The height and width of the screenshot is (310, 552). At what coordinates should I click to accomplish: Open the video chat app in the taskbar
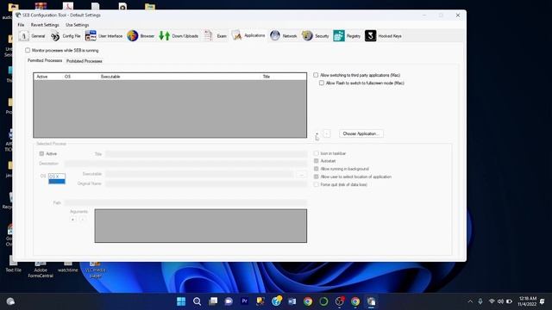tap(229, 301)
